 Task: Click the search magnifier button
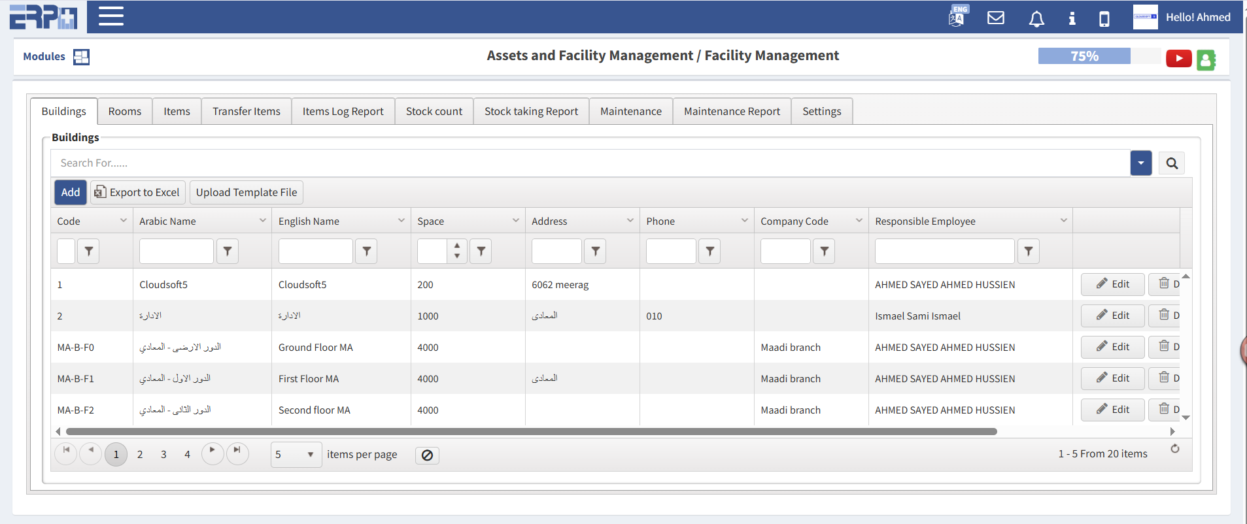pos(1171,163)
